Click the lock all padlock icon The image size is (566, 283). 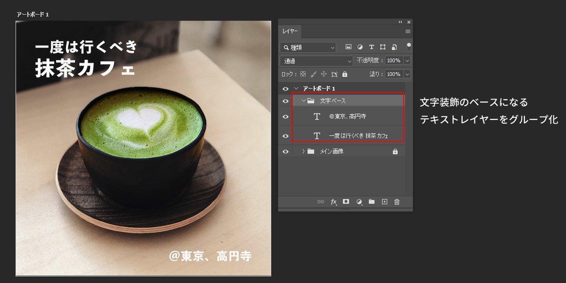coord(345,74)
